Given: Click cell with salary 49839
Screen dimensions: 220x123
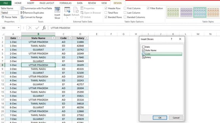Looking at the screenshot, I should tap(80, 119).
